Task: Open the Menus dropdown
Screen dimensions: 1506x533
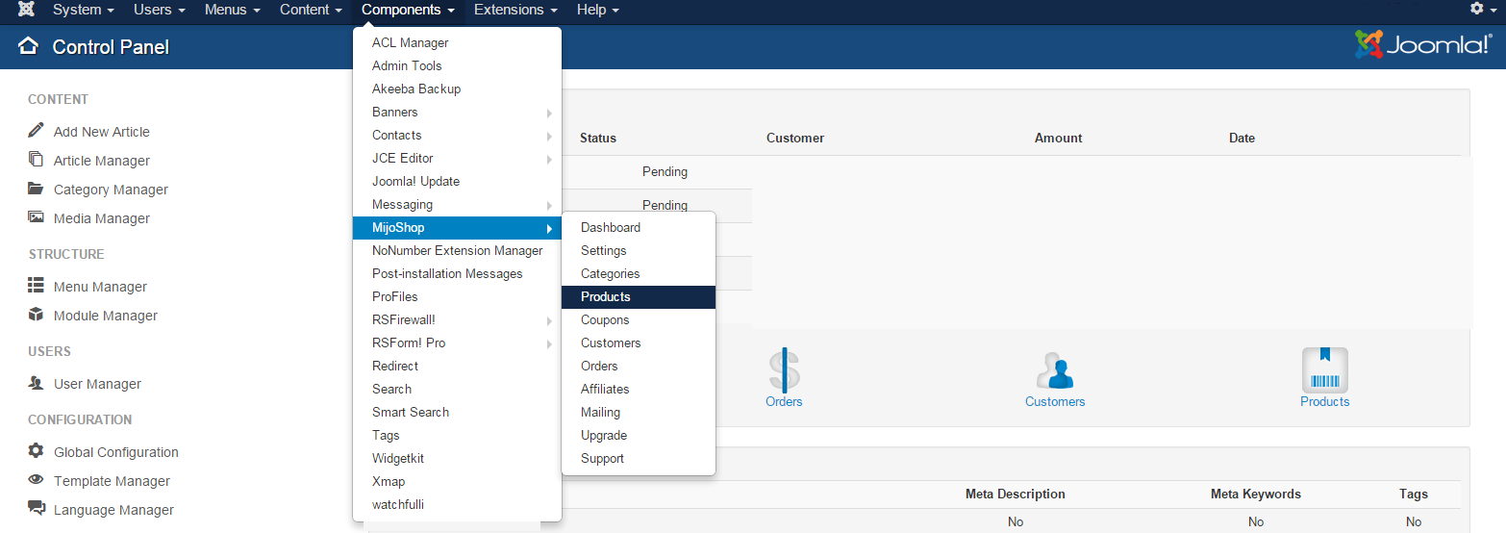Action: click(x=232, y=10)
